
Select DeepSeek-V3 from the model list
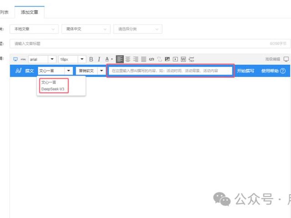point(53,89)
